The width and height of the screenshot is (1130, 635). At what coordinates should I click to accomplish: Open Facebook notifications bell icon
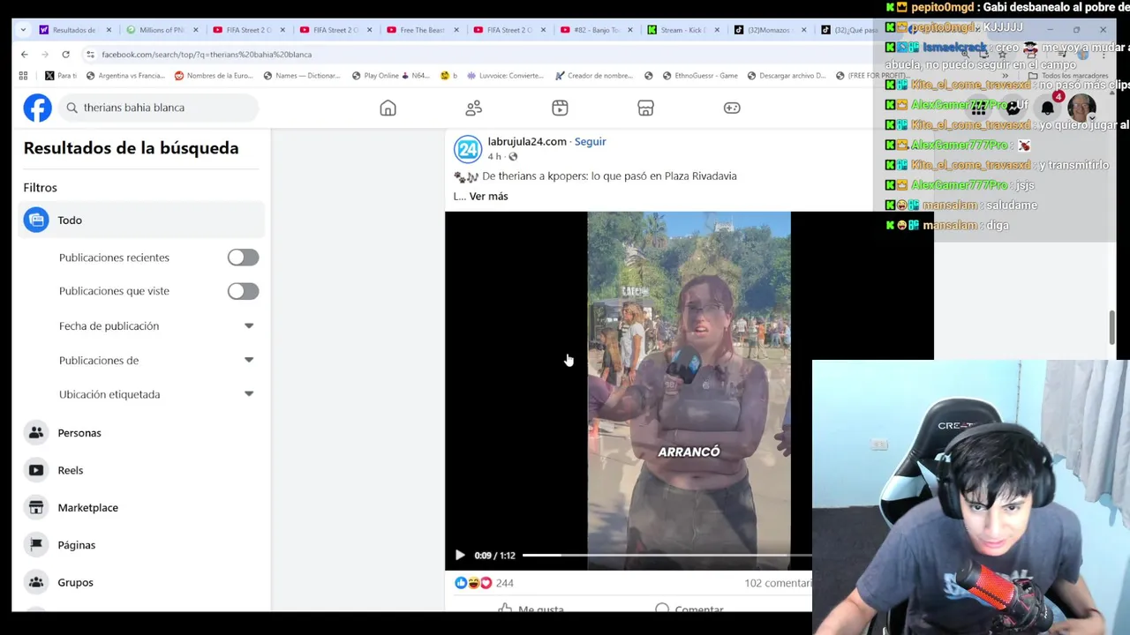pyautogui.click(x=1048, y=108)
